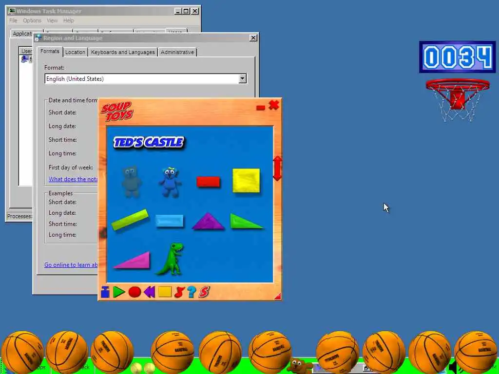Click the small teddy bear on taskbar
Screen dimensions: 499x374
coord(298,365)
